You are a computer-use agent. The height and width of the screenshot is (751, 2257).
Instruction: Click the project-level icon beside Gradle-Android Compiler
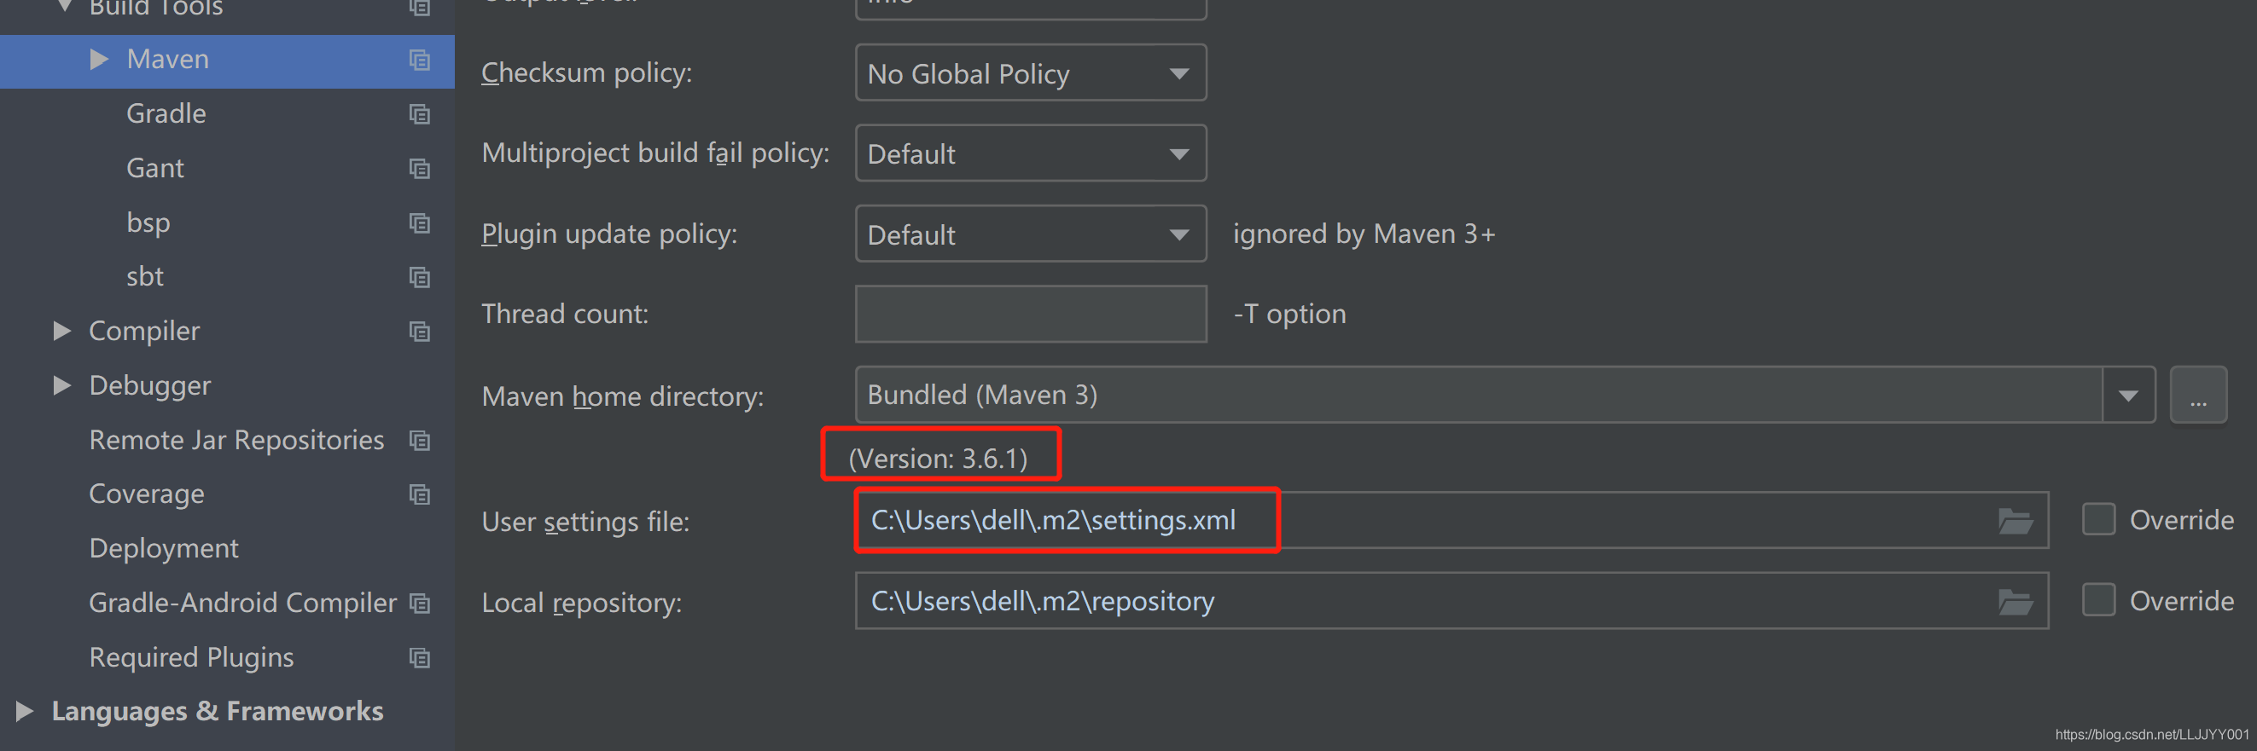point(420,603)
